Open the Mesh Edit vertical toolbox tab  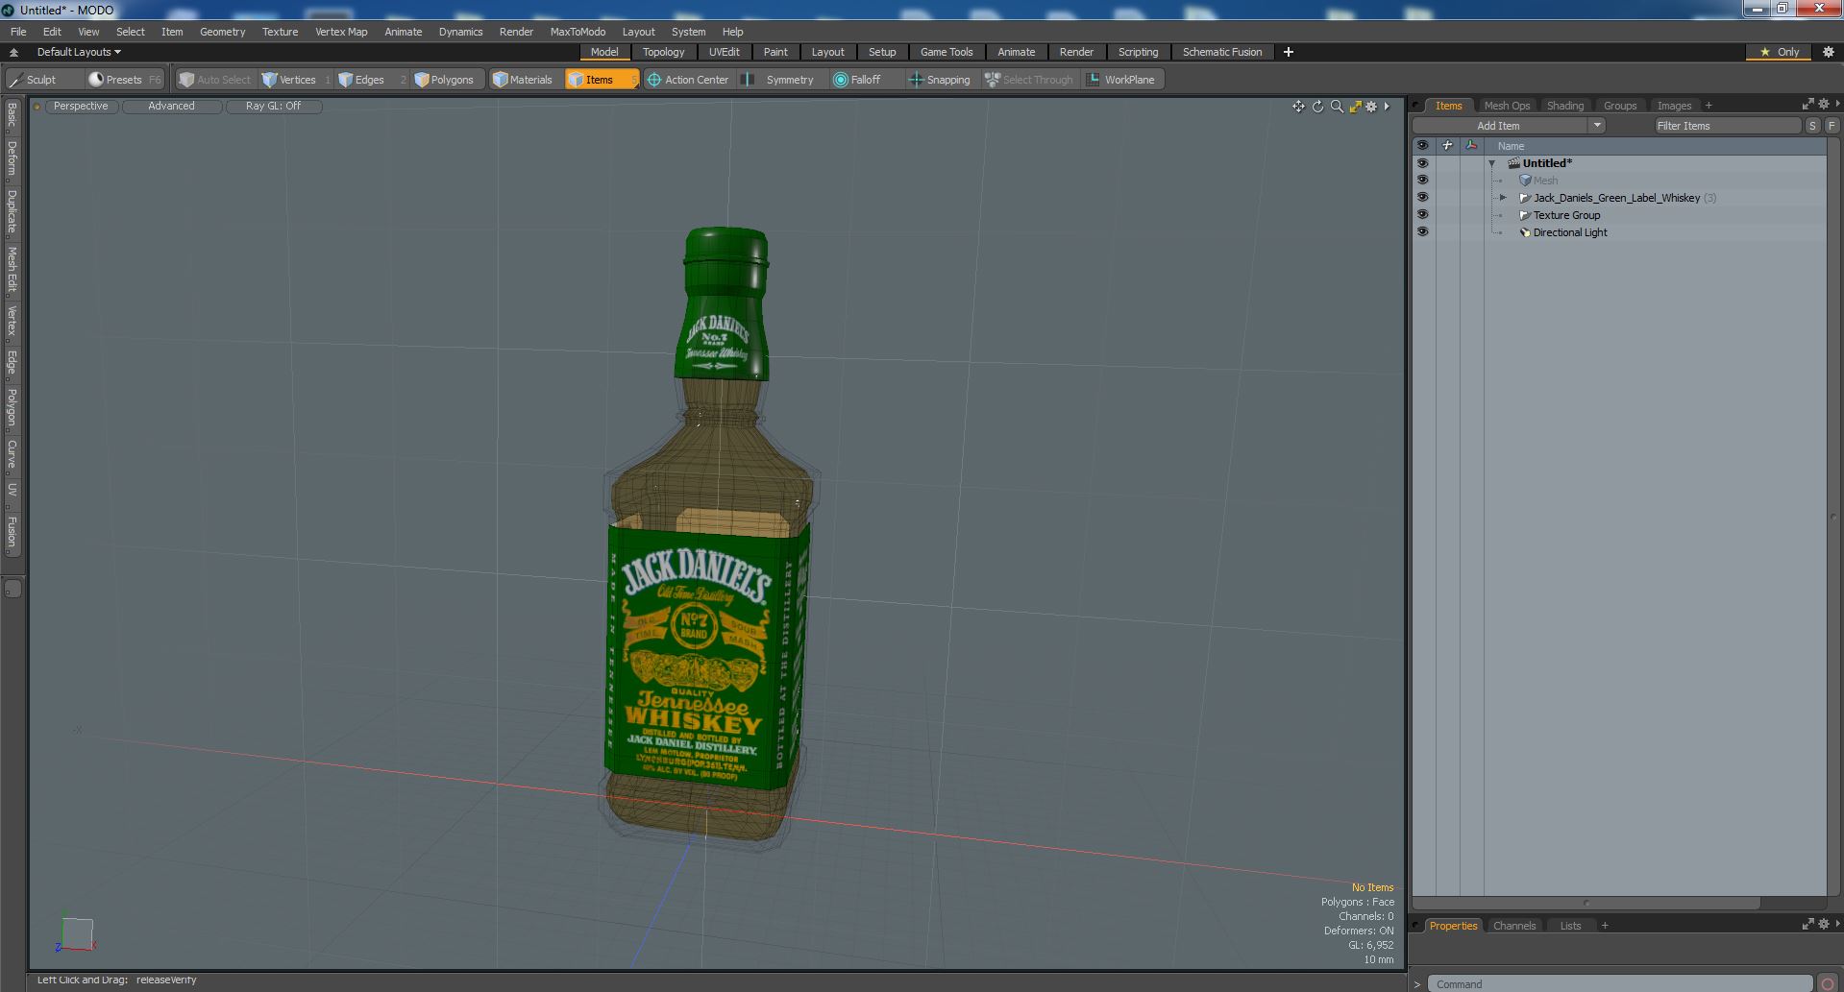click(x=12, y=269)
